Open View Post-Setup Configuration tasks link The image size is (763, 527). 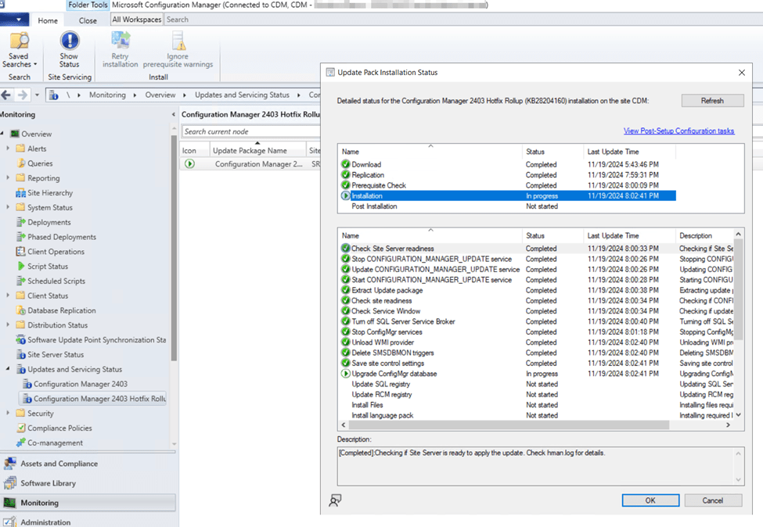[678, 131]
